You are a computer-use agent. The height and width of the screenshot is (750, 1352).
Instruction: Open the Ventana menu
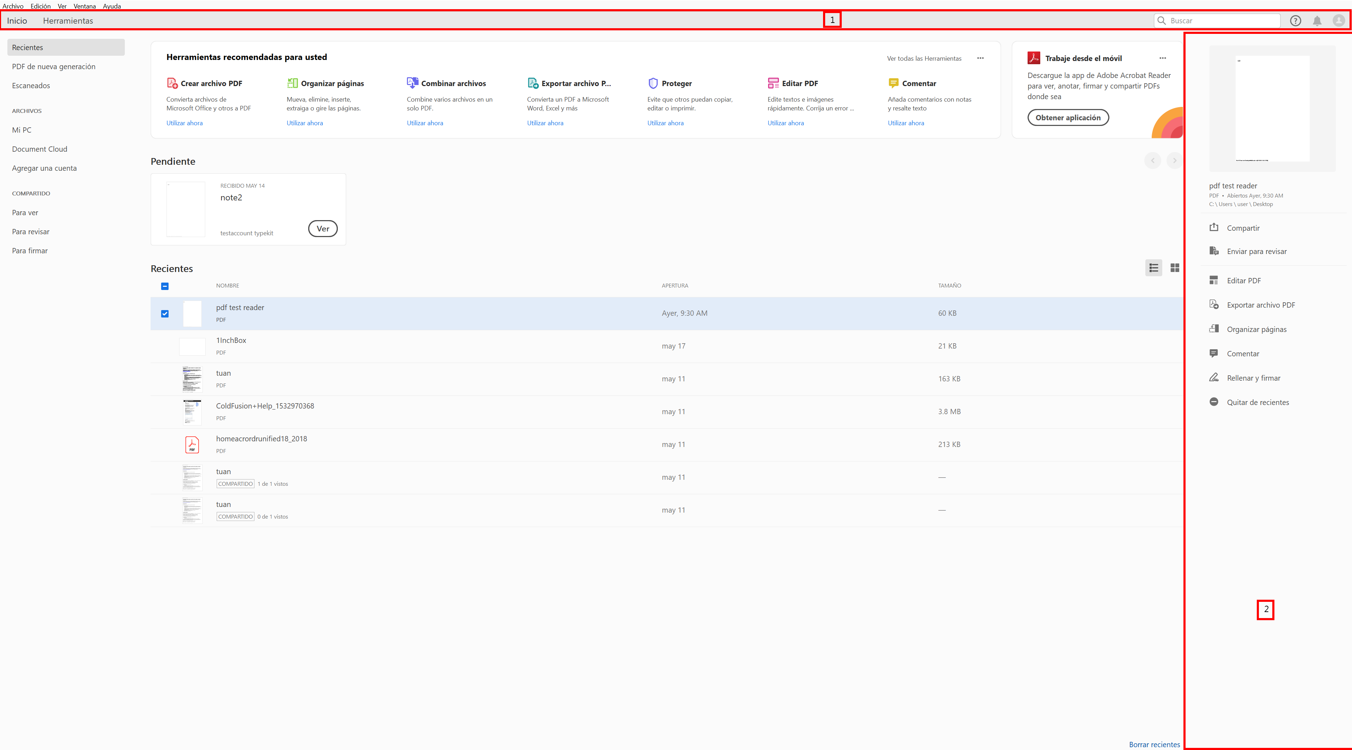point(85,6)
